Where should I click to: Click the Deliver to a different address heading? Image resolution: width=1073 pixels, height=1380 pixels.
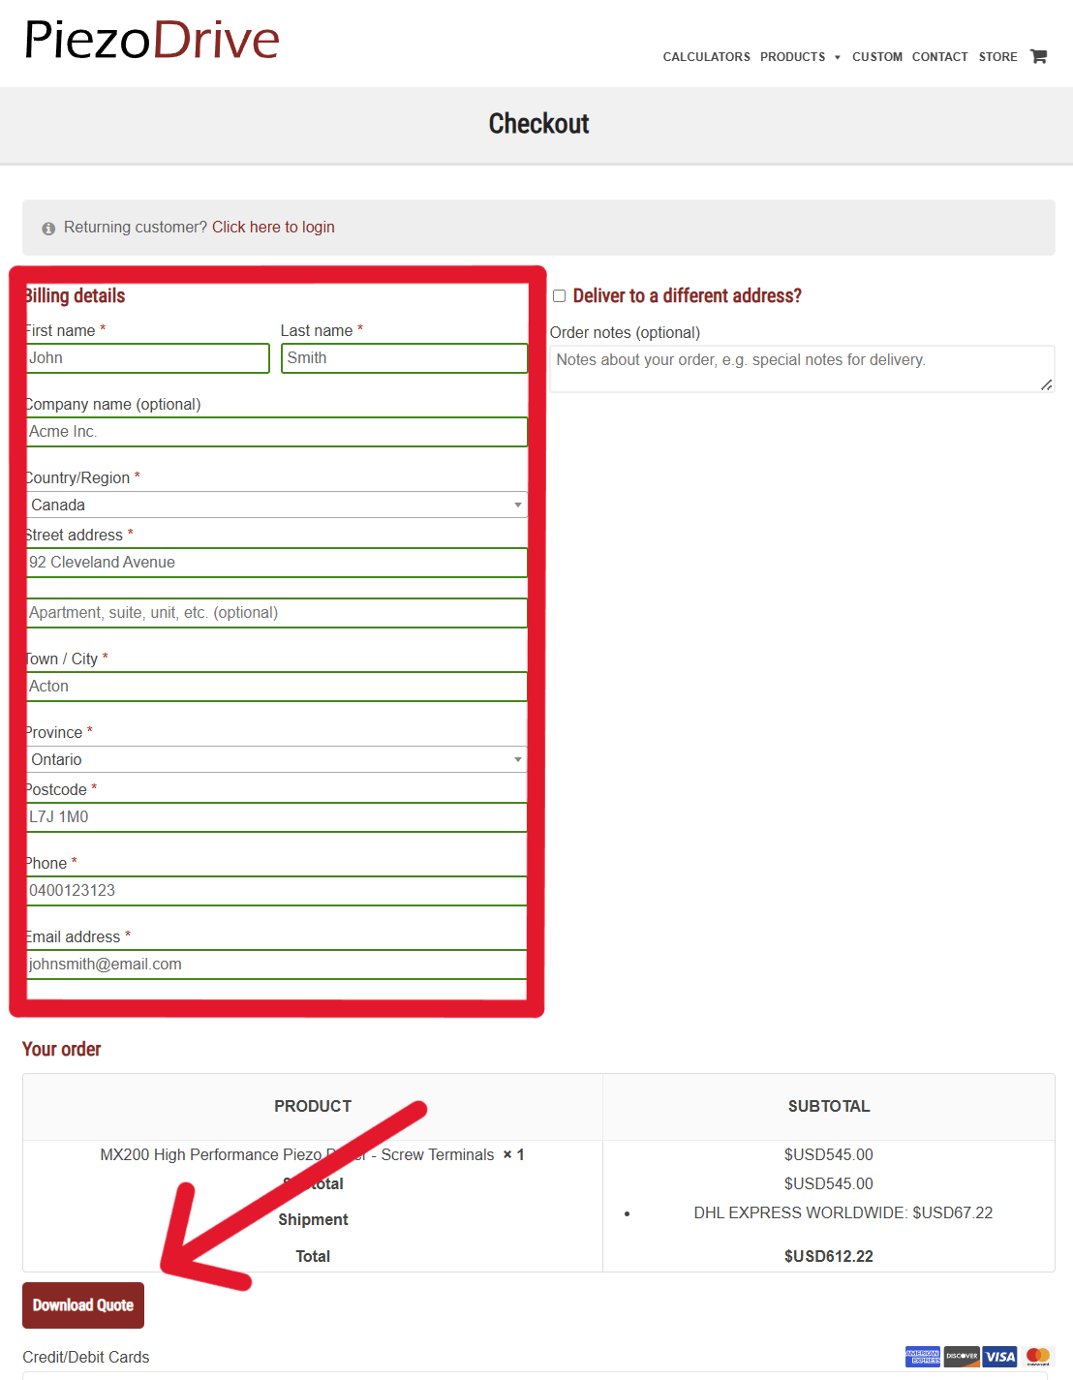pos(688,296)
